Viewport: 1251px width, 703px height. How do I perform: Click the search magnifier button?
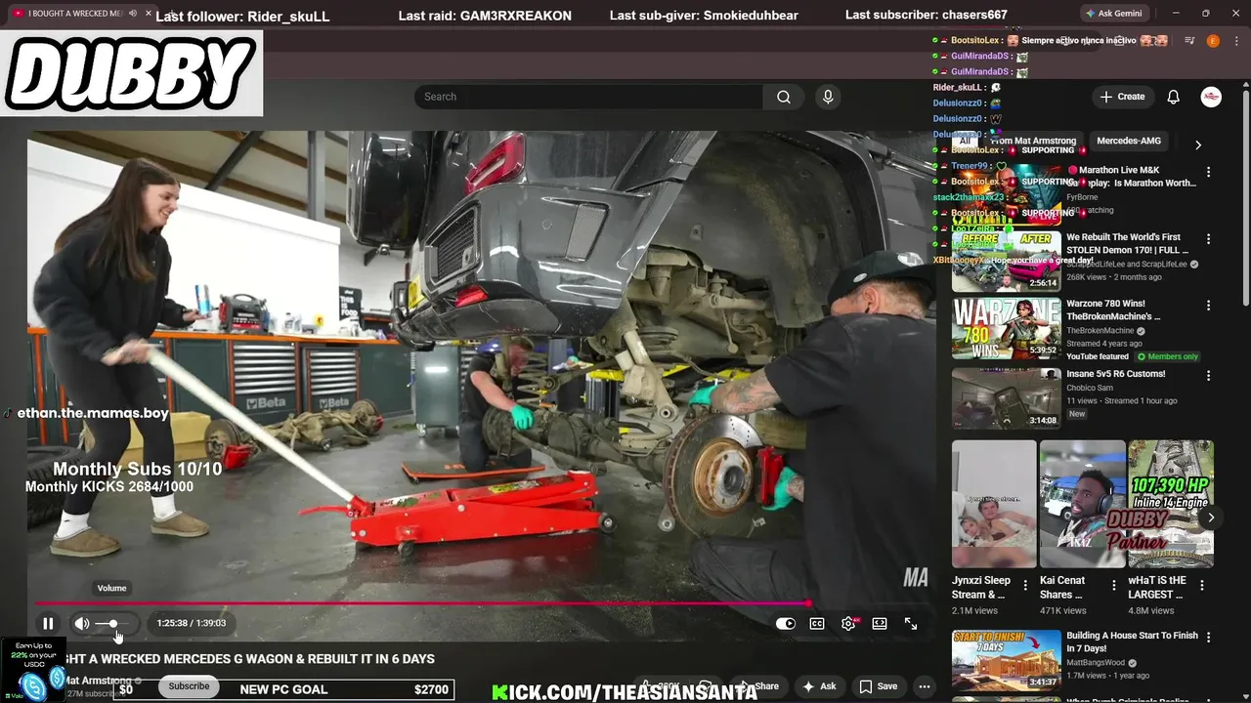coord(784,97)
